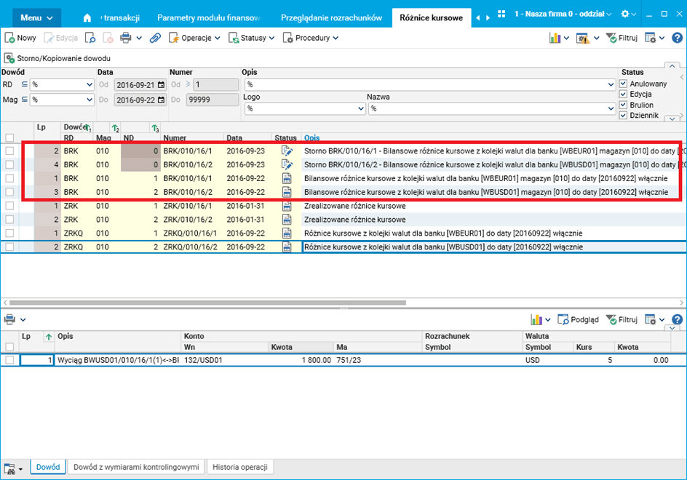The height and width of the screenshot is (480, 687).
Task: Open the Historia operacji tab
Action: (x=240, y=468)
